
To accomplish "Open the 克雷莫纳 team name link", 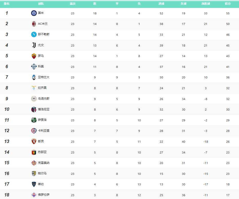I will pos(44,163).
